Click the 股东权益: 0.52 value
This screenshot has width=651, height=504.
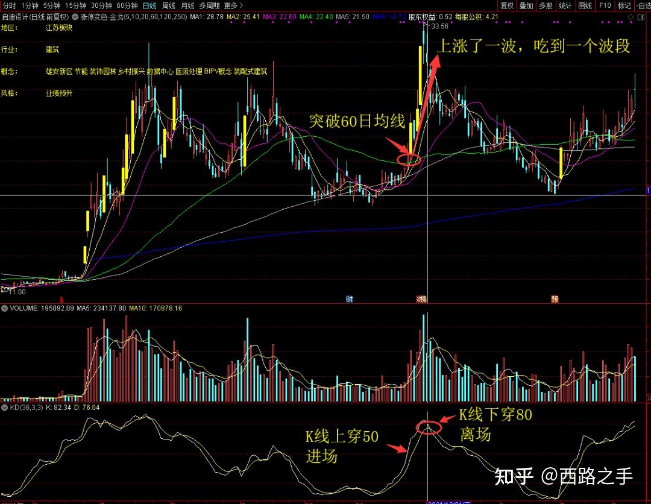point(430,17)
